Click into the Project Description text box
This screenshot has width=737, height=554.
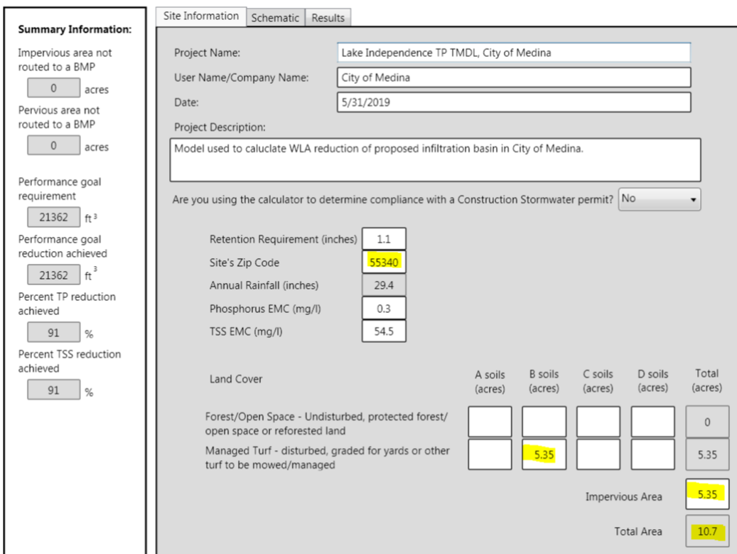(435, 160)
